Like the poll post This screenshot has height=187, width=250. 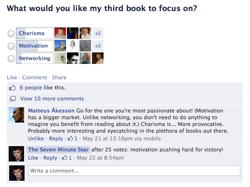12,77
